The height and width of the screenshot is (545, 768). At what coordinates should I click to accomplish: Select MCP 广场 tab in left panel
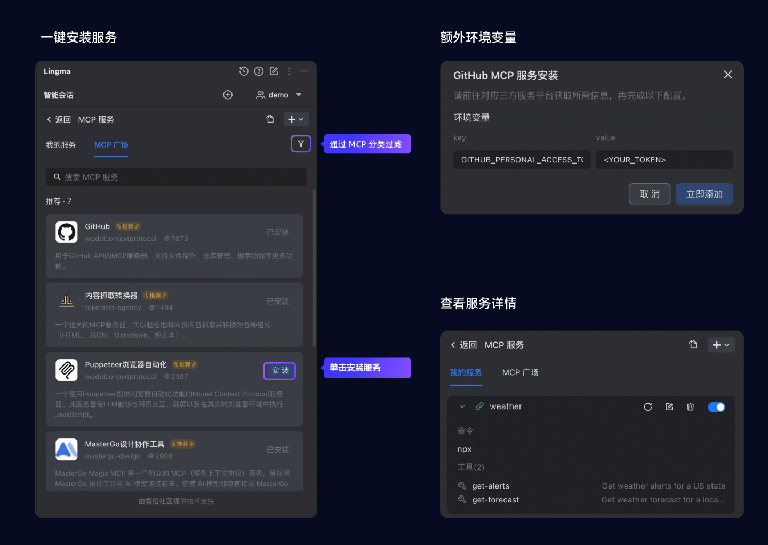click(111, 145)
